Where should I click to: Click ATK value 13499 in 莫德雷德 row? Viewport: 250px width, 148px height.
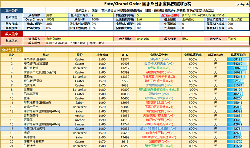click(125, 137)
